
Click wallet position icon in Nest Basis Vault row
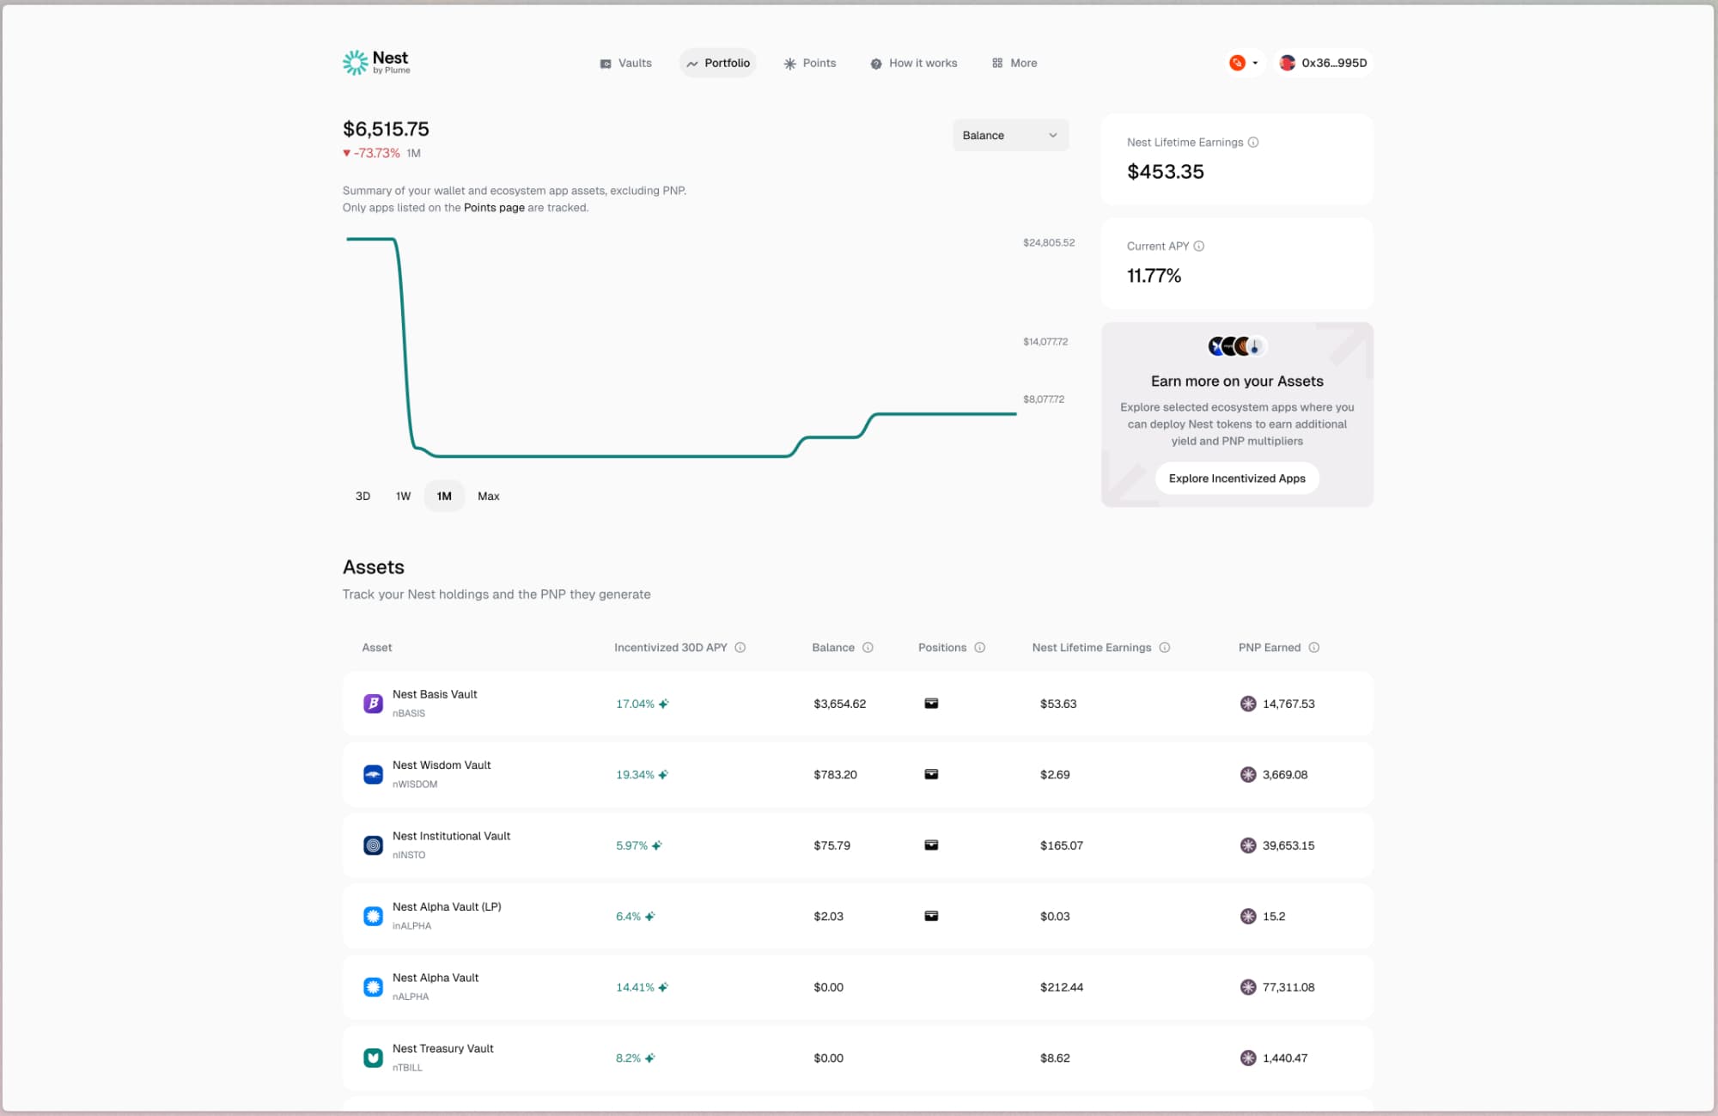931,704
